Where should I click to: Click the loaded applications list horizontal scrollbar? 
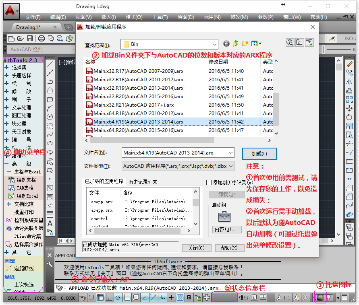pyautogui.click(x=140, y=231)
